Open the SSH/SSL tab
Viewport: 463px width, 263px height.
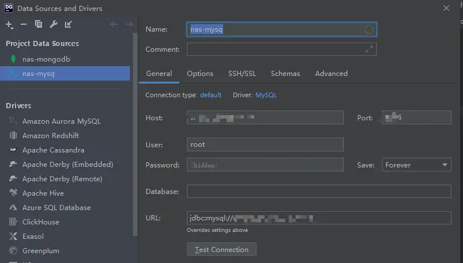pos(242,74)
